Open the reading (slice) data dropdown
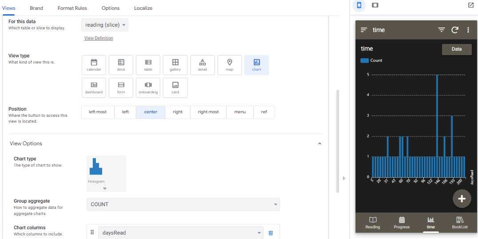 click(x=105, y=25)
